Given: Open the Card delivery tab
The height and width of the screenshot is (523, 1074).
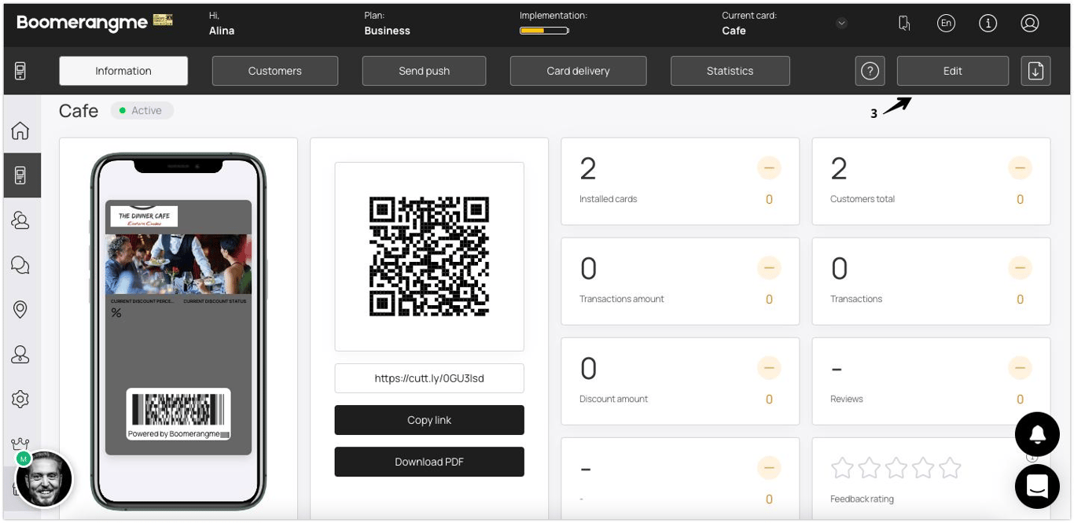Looking at the screenshot, I should click(x=579, y=71).
